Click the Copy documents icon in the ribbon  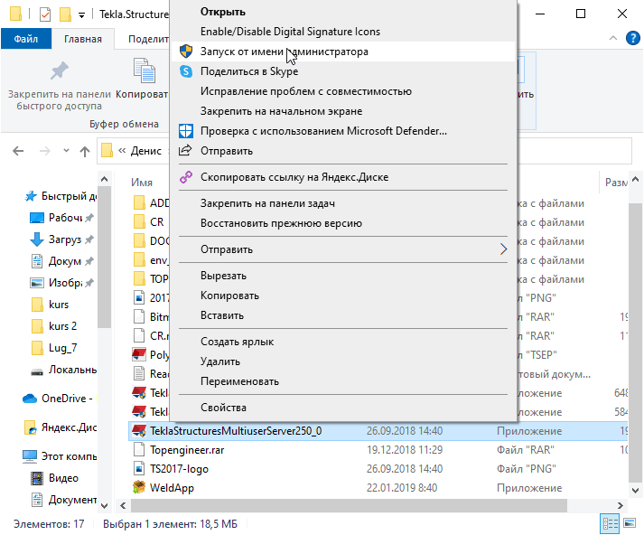[145, 70]
